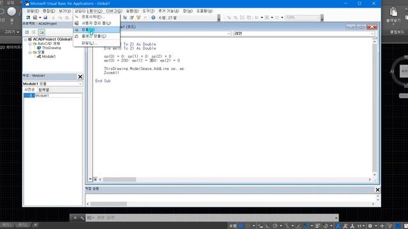Open the 도움말(H) menu
Screen dimensions: 408x229
pyautogui.click(x=204, y=11)
